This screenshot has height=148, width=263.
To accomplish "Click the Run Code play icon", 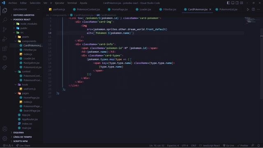I will 248,9.
